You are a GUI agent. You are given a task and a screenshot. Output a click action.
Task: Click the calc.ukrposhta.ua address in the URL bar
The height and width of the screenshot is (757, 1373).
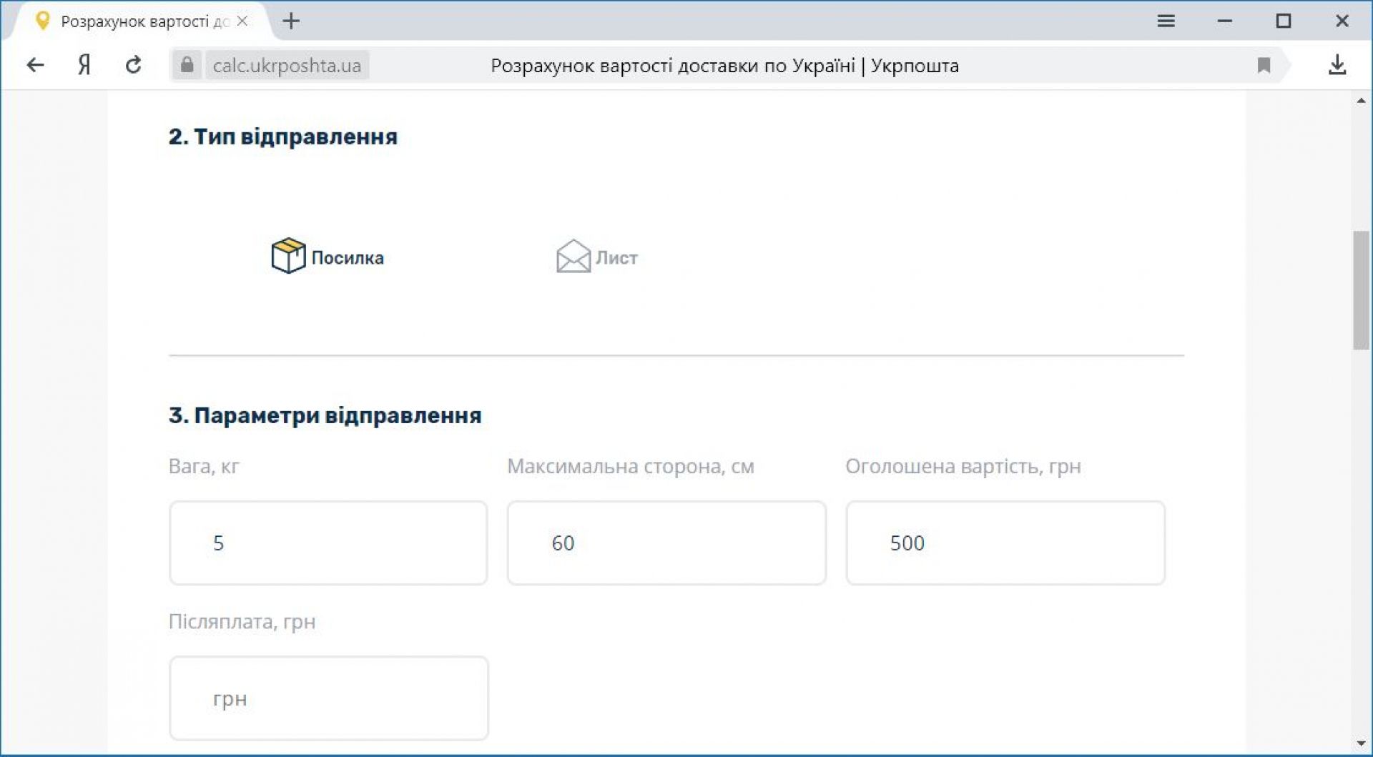click(287, 65)
